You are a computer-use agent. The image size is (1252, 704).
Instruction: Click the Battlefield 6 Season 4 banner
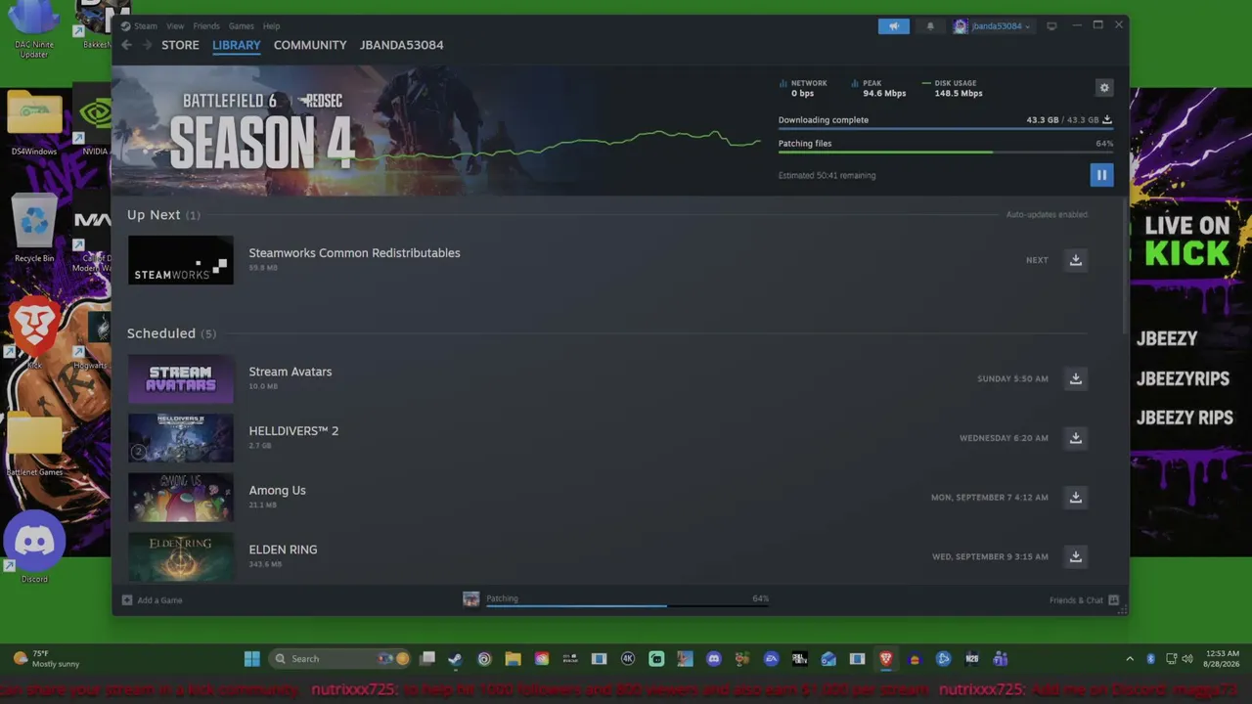pos(436,130)
